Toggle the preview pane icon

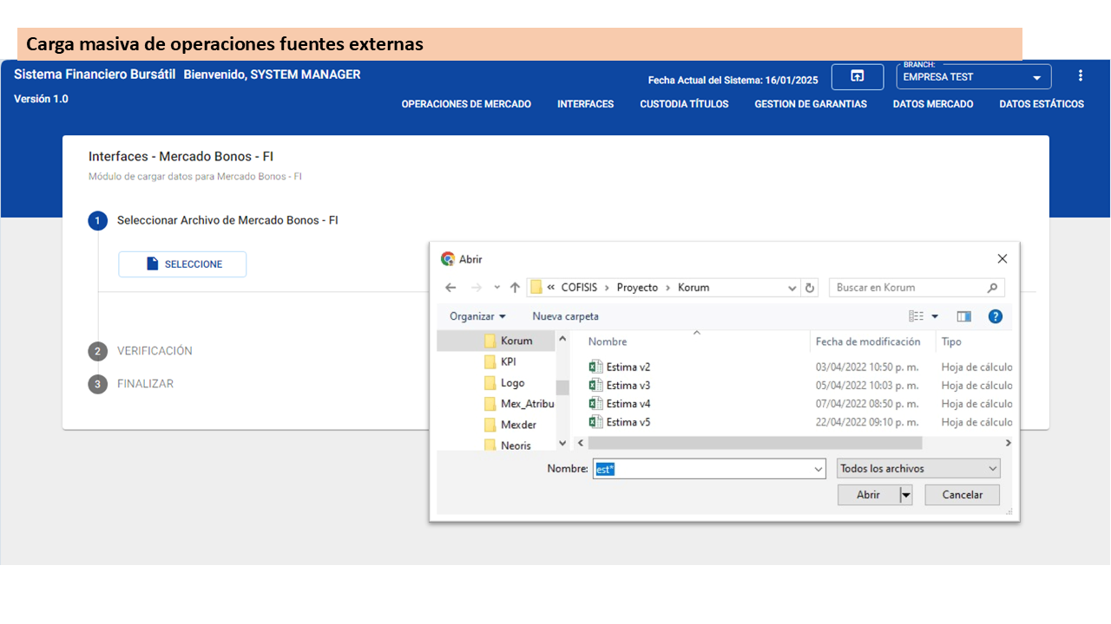963,316
